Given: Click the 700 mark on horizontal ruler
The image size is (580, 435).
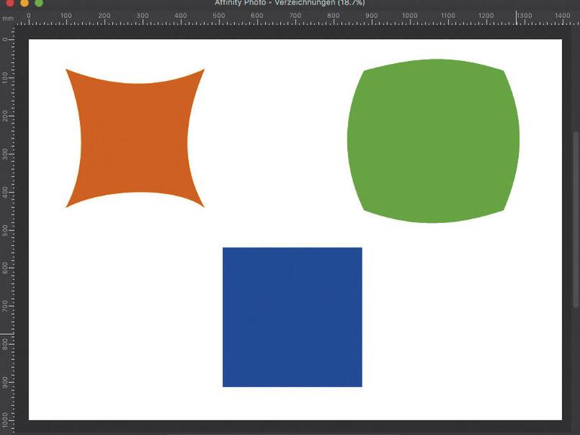Looking at the screenshot, I should tap(295, 17).
